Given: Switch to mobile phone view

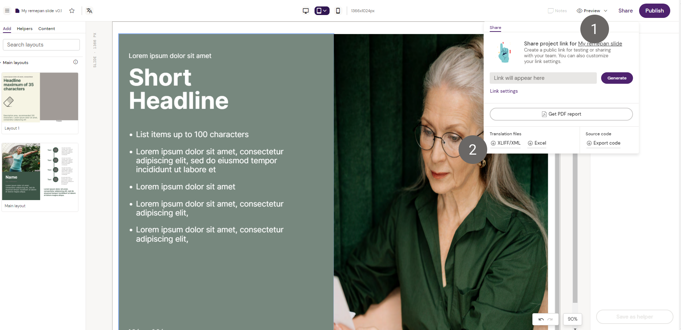Looking at the screenshot, I should tap(338, 11).
